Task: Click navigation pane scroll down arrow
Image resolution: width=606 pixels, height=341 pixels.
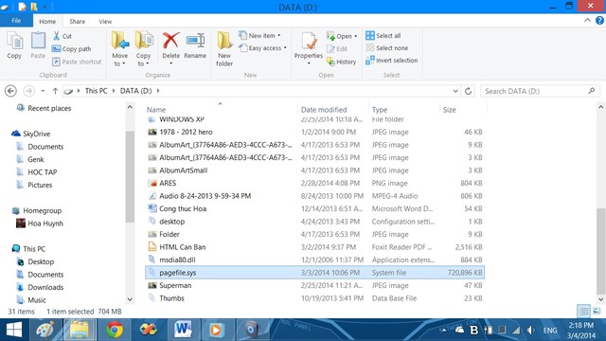Action: click(130, 299)
